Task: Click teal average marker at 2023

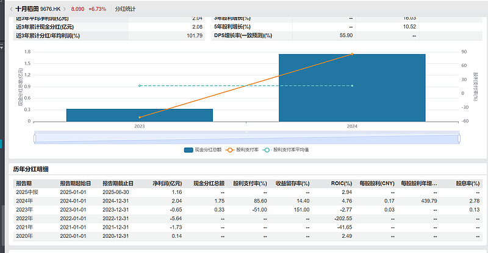Action: pyautogui.click(x=140, y=86)
